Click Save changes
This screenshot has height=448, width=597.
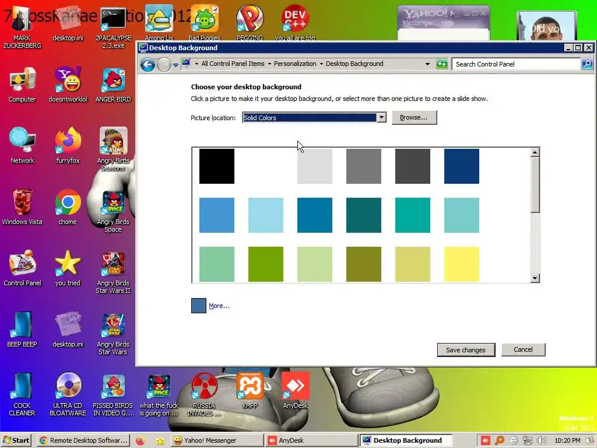pos(466,350)
